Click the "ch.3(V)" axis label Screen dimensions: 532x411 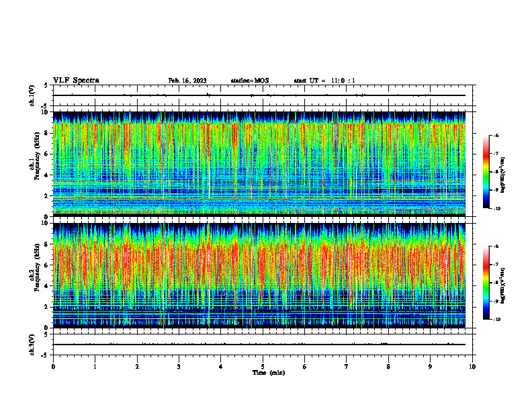tap(32, 345)
